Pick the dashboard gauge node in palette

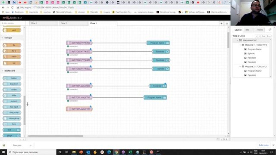click(12, 136)
